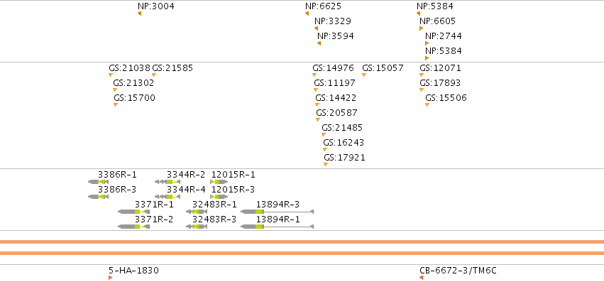Screen dimensions: 604x282
Task: Select the NP:6625 insertion triangle
Action: pos(307,13)
